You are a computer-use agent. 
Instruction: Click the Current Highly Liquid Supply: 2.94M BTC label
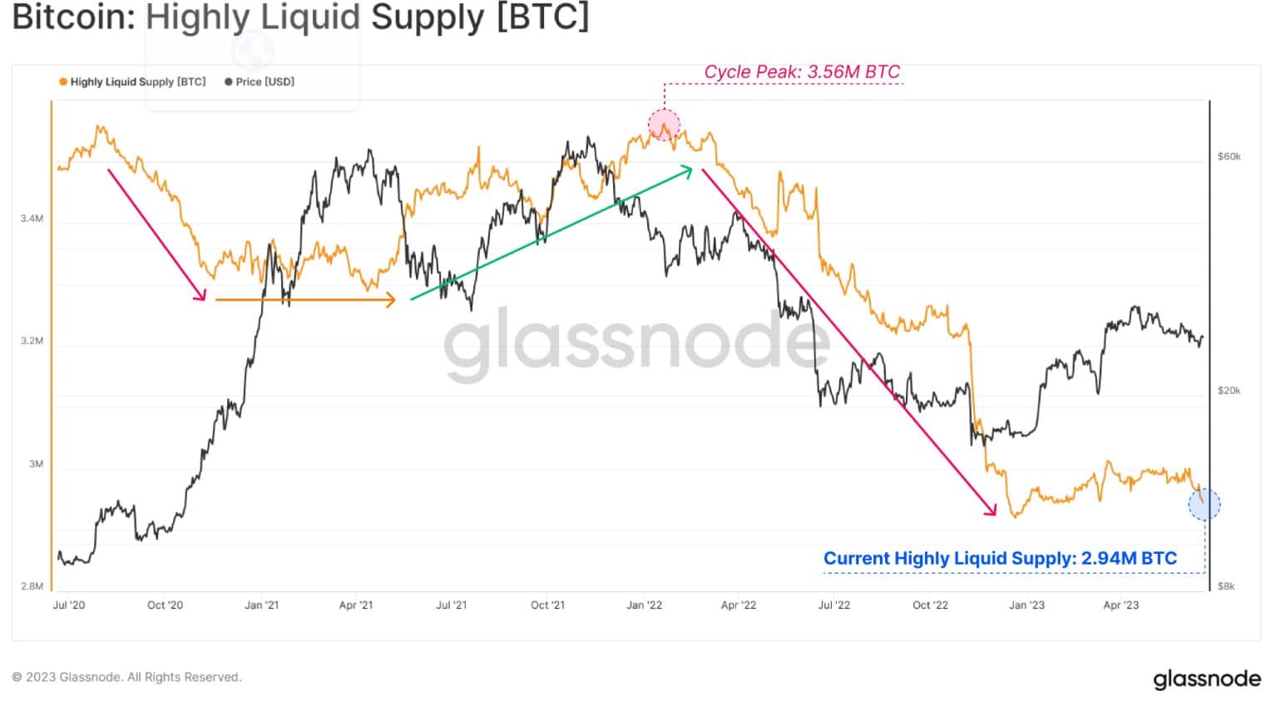1000,558
